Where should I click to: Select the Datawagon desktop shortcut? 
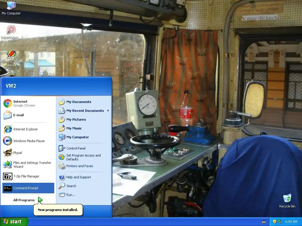(x=11, y=32)
